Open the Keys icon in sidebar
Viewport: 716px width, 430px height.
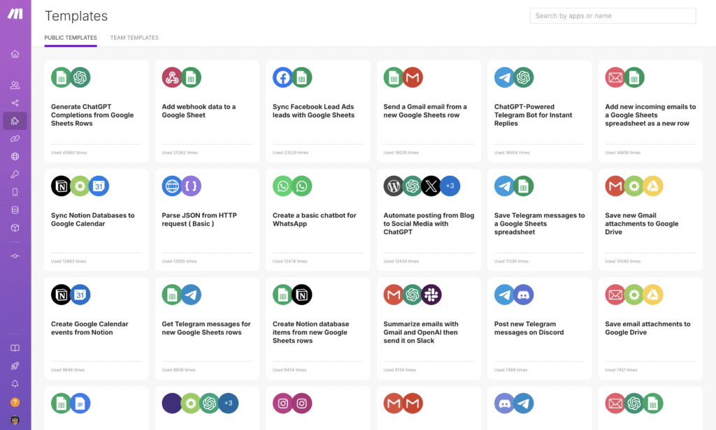(15, 175)
